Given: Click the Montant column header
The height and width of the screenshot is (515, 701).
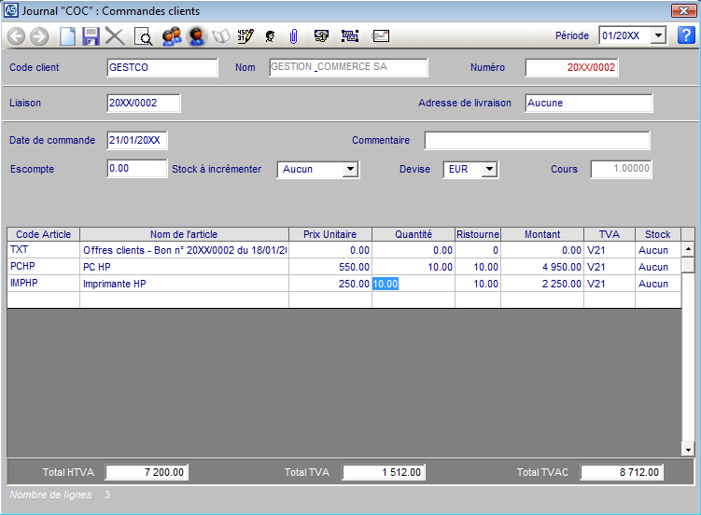Looking at the screenshot, I should pos(542,234).
